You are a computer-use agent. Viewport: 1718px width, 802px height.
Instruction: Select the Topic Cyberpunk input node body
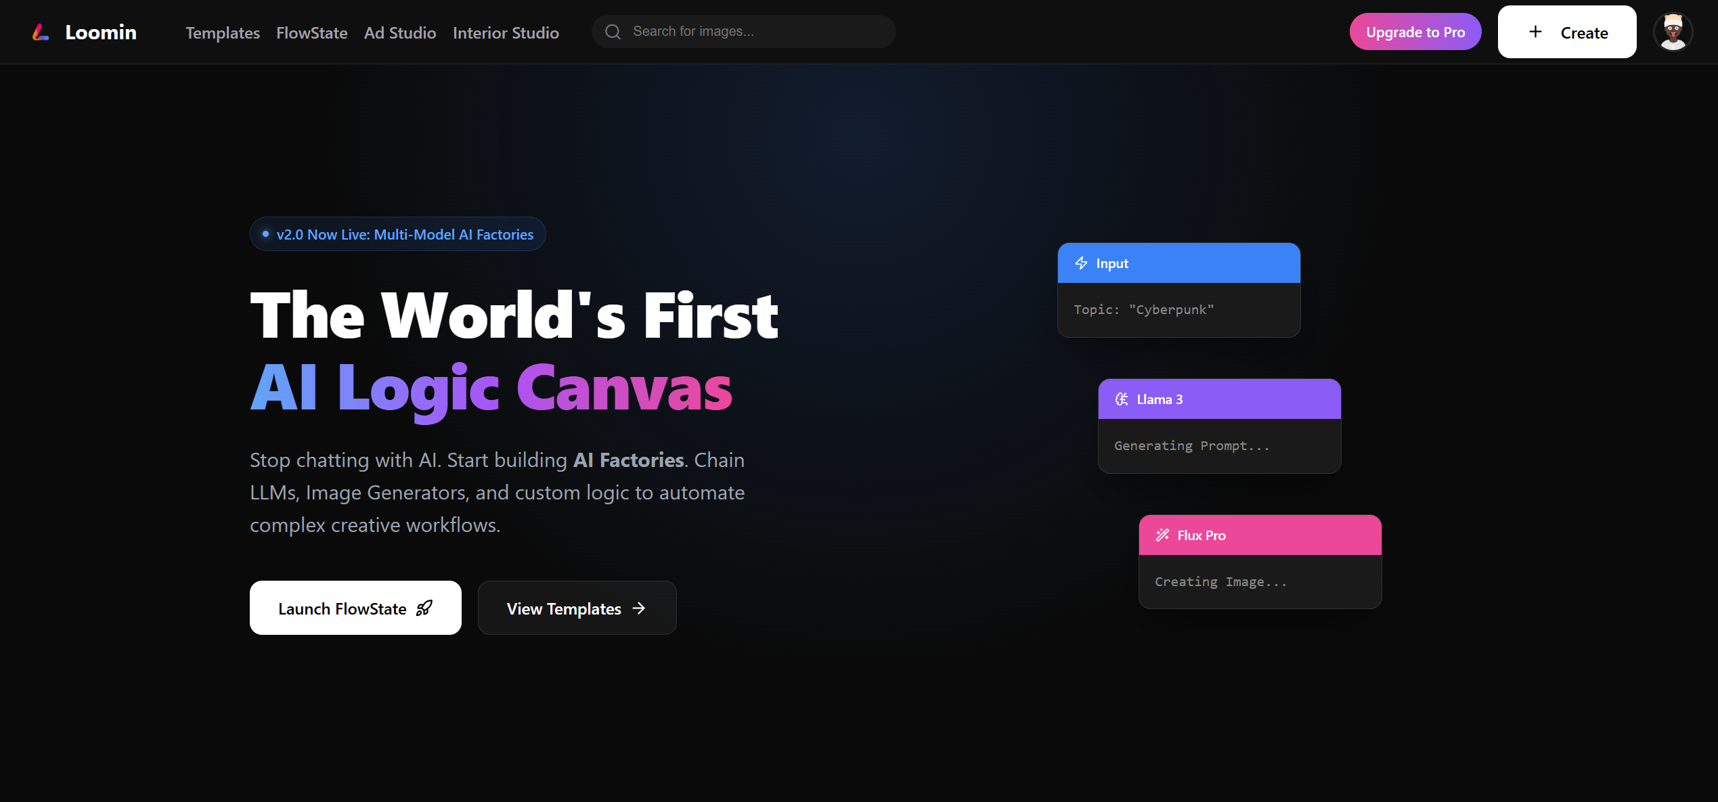pyautogui.click(x=1179, y=310)
